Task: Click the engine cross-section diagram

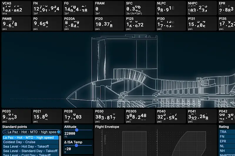Action: [x=118, y=70]
